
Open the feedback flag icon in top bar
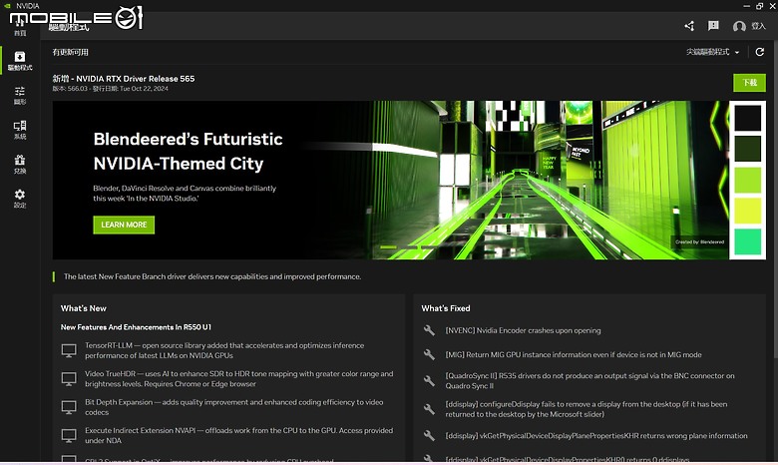pyautogui.click(x=713, y=26)
